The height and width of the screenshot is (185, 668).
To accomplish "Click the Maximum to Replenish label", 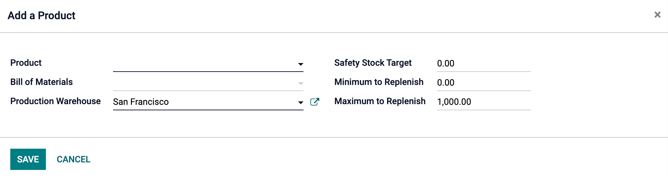I will point(380,101).
